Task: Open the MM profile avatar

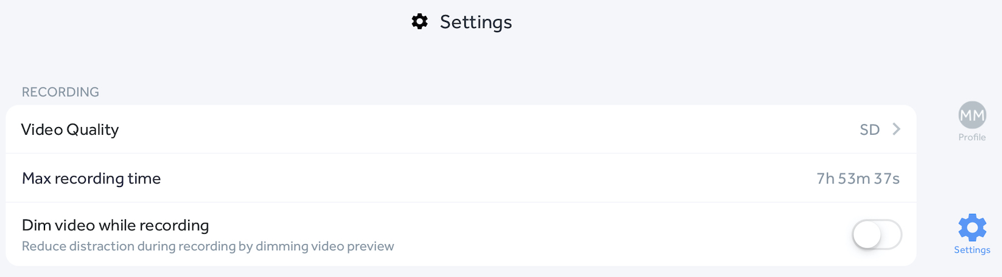Action: point(972,115)
